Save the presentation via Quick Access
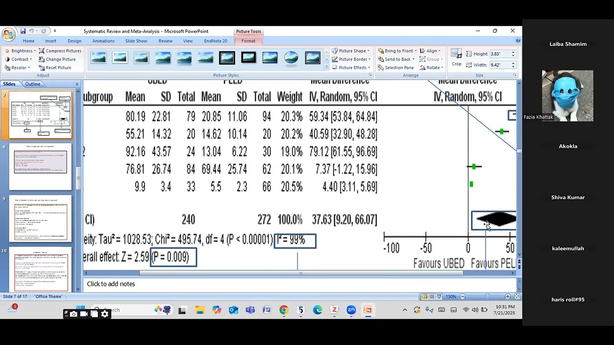Image resolution: width=614 pixels, height=345 pixels. coord(23,31)
